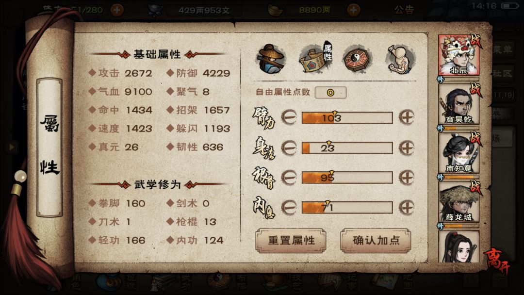Viewport: 524px width, 295px height.
Task: Increase 内息 with the plus button
Action: [x=407, y=208]
